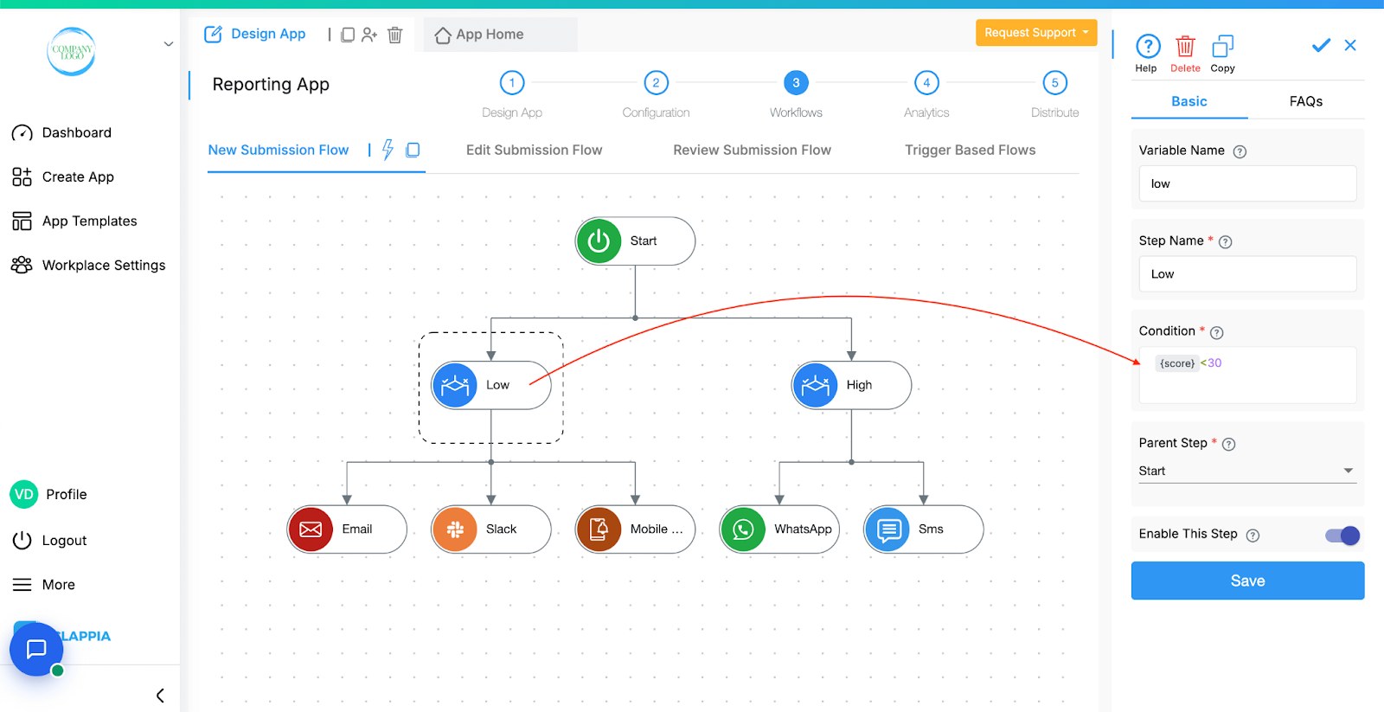
Task: Confirm with the blue checkmark icon
Action: 1321,45
